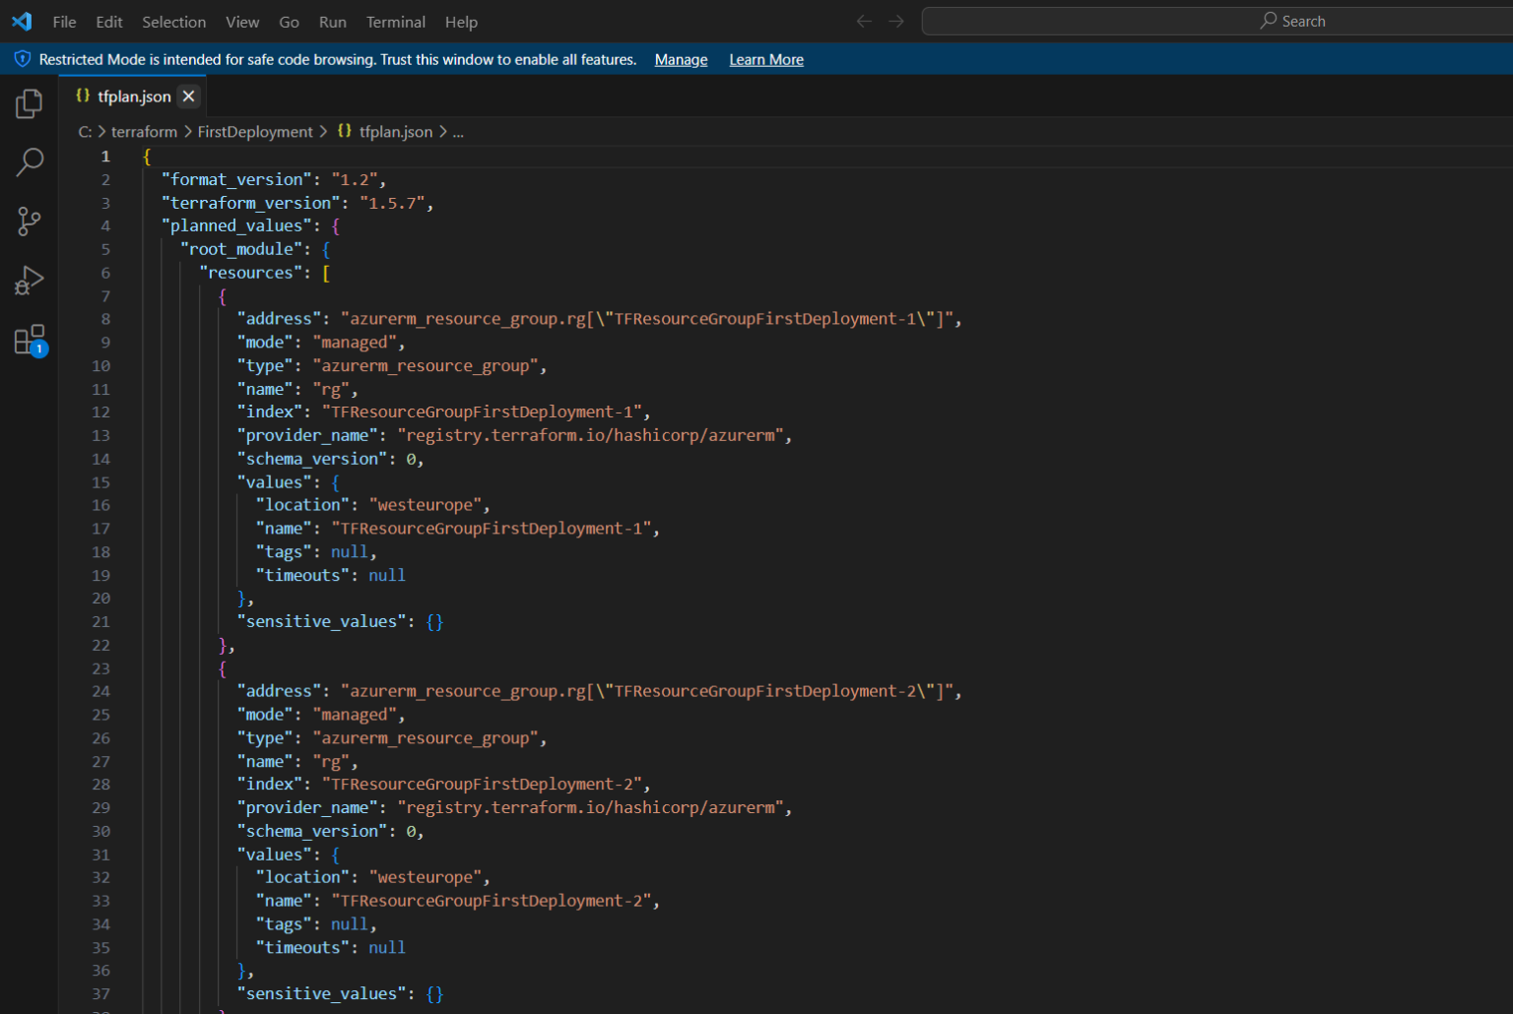Image resolution: width=1513 pixels, height=1014 pixels.
Task: Open the Run menu
Action: (x=332, y=22)
